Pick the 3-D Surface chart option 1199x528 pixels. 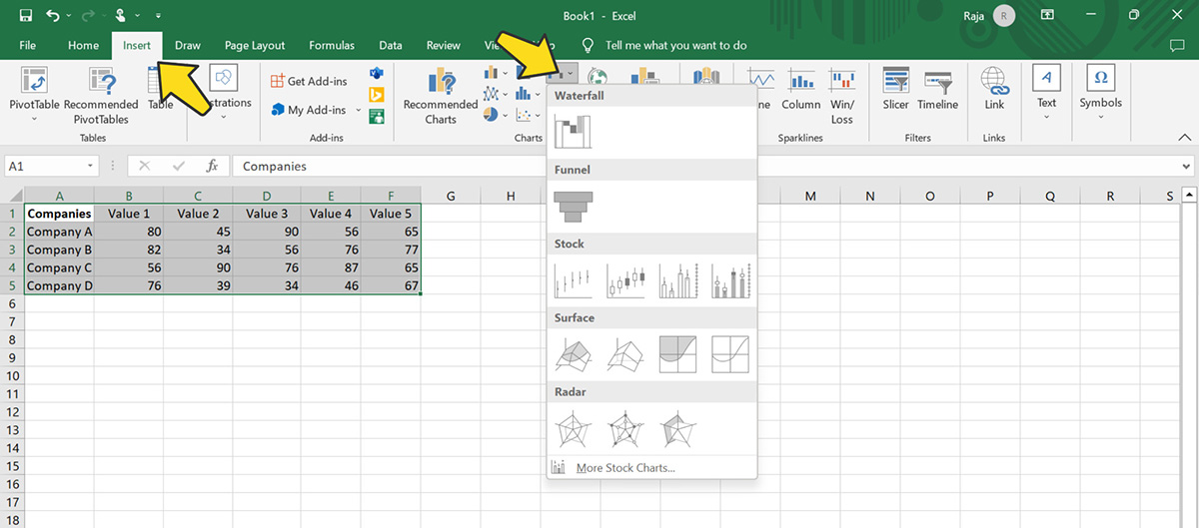click(x=574, y=354)
